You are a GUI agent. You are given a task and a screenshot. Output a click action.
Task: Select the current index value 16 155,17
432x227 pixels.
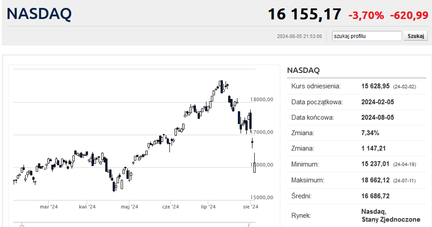304,14
